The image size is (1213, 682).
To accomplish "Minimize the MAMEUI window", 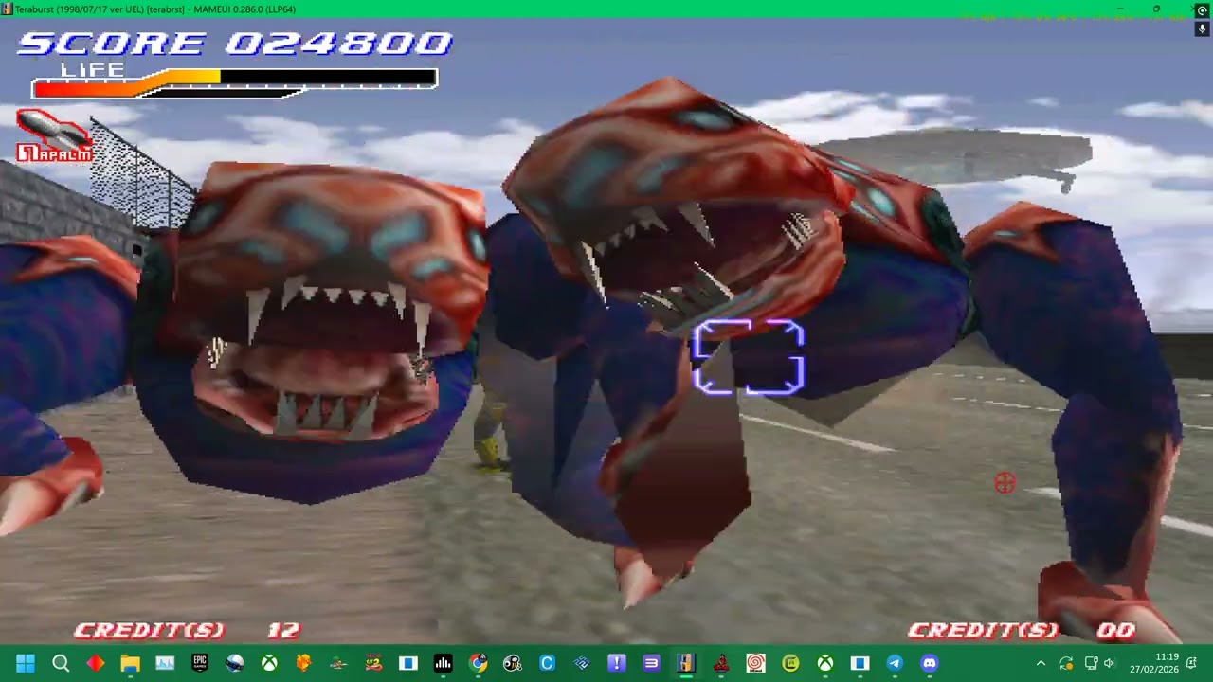I will (1119, 9).
